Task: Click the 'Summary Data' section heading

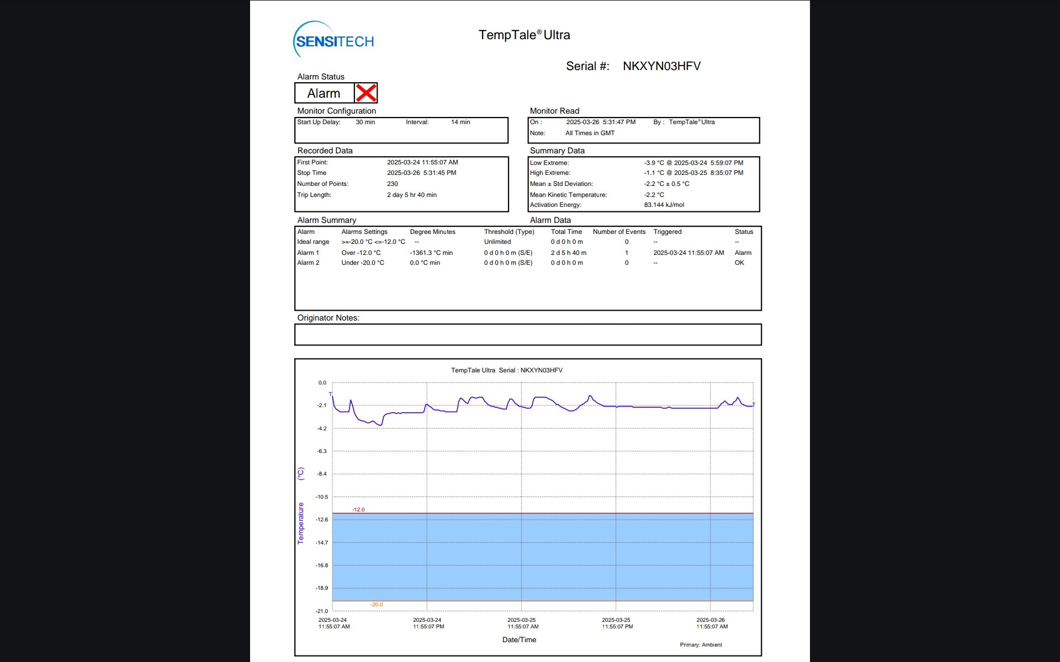Action: tap(557, 151)
